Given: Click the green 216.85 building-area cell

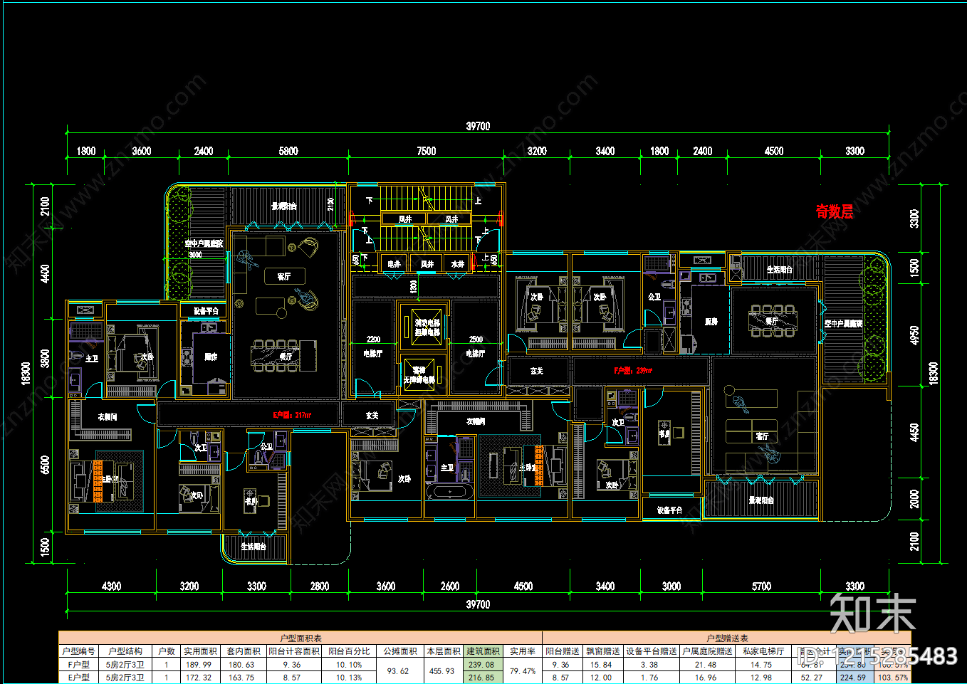Looking at the screenshot, I should 482,678.
